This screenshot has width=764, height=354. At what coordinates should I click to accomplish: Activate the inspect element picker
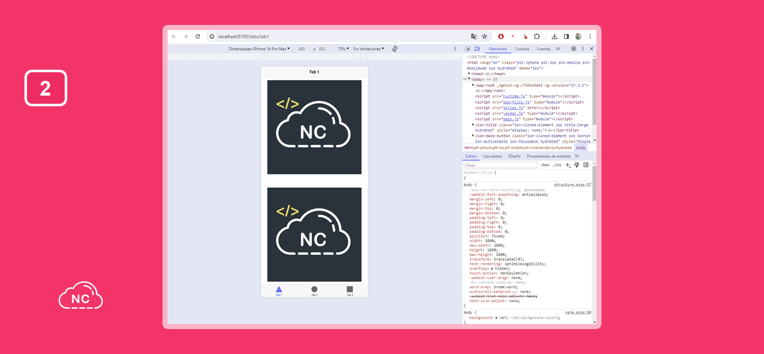point(468,49)
